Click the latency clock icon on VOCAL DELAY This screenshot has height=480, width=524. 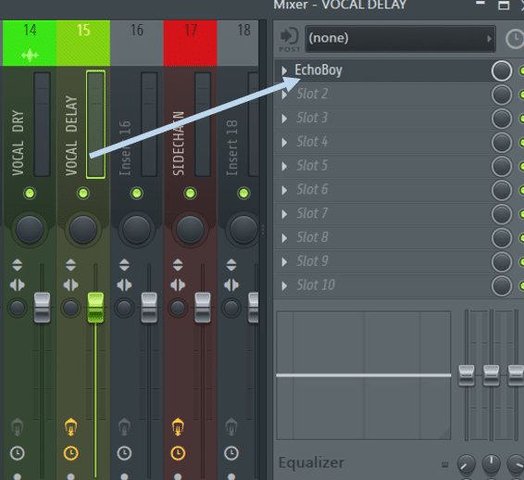pos(71,453)
